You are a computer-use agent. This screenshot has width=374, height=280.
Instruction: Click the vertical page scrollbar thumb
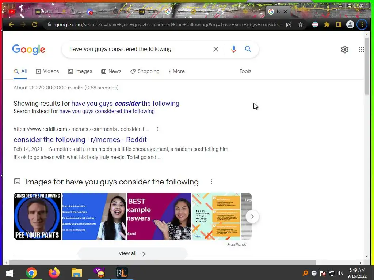click(x=367, y=66)
